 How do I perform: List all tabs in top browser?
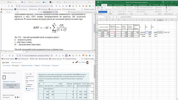[77, 2]
